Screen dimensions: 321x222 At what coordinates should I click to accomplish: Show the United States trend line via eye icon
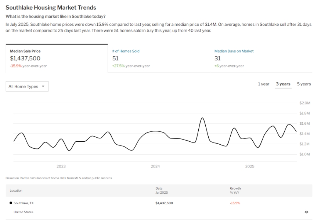pos(306,212)
